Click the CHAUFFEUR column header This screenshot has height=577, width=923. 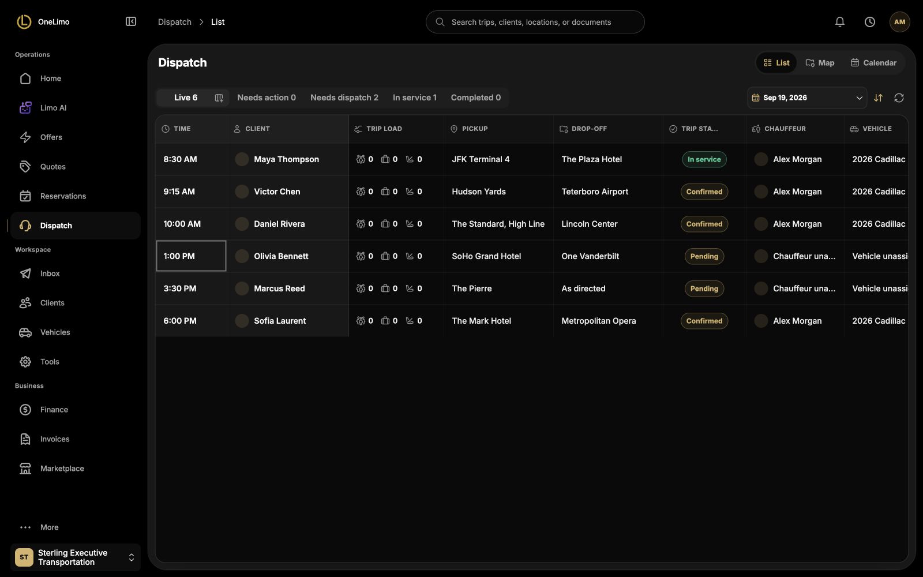tap(795, 129)
